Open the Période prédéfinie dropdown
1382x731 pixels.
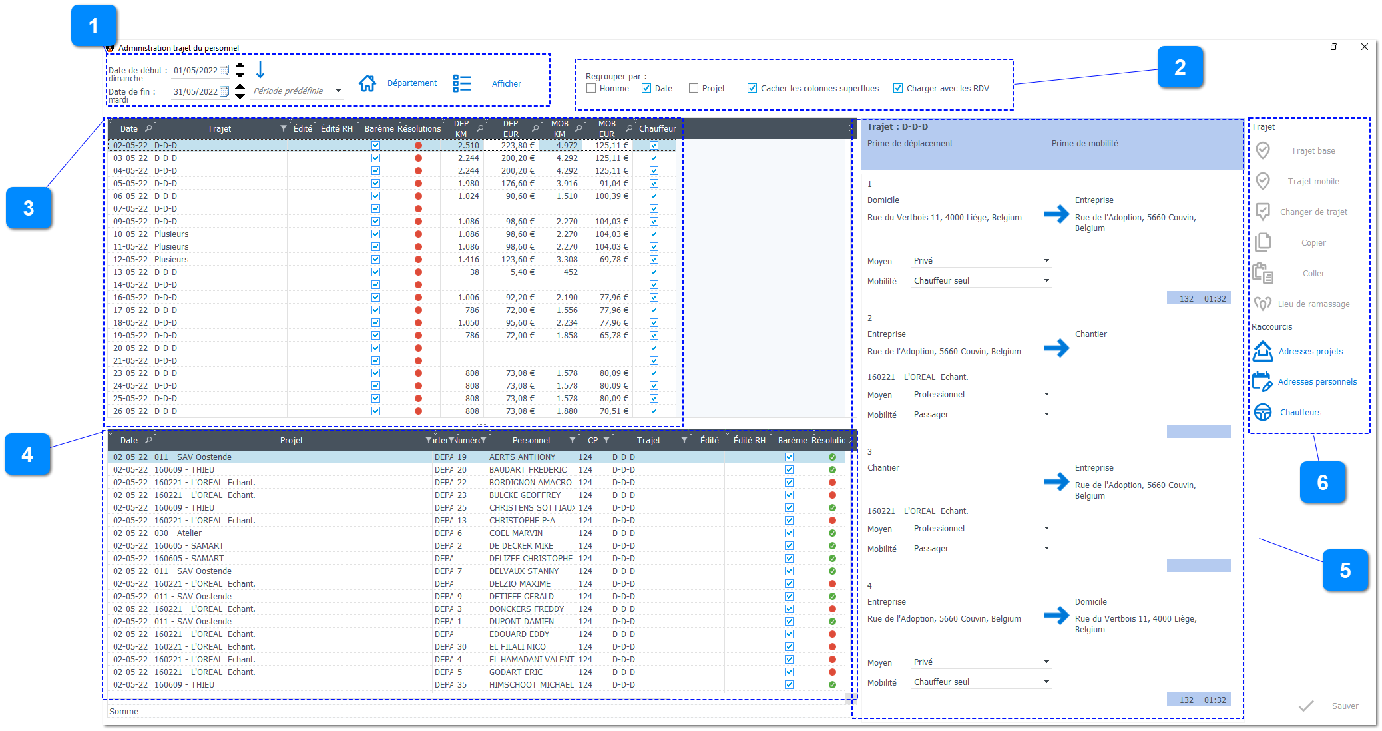[x=338, y=91]
